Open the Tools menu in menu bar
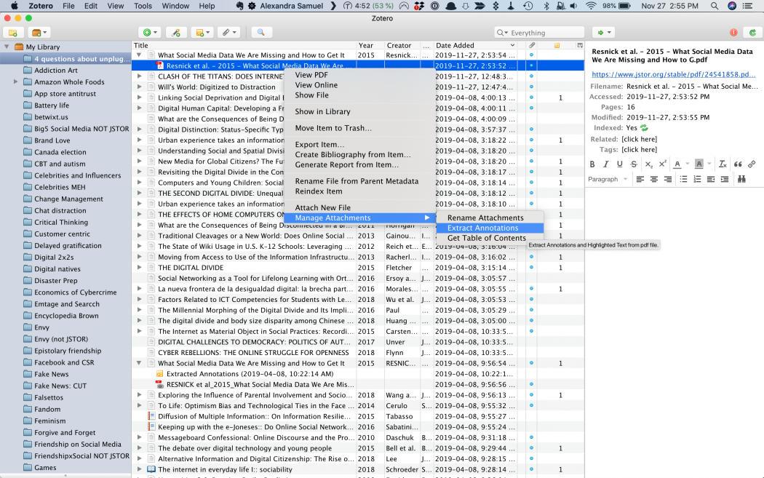The height and width of the screenshot is (478, 764). (143, 6)
